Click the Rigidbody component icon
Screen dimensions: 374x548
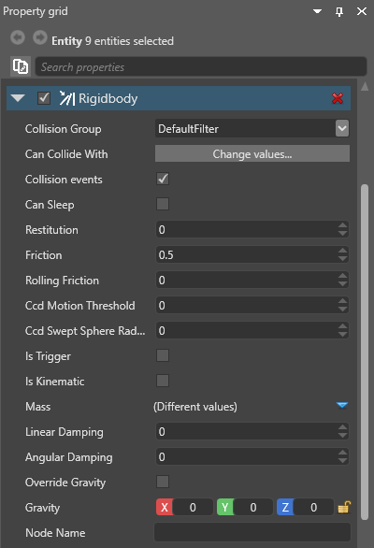pos(66,98)
